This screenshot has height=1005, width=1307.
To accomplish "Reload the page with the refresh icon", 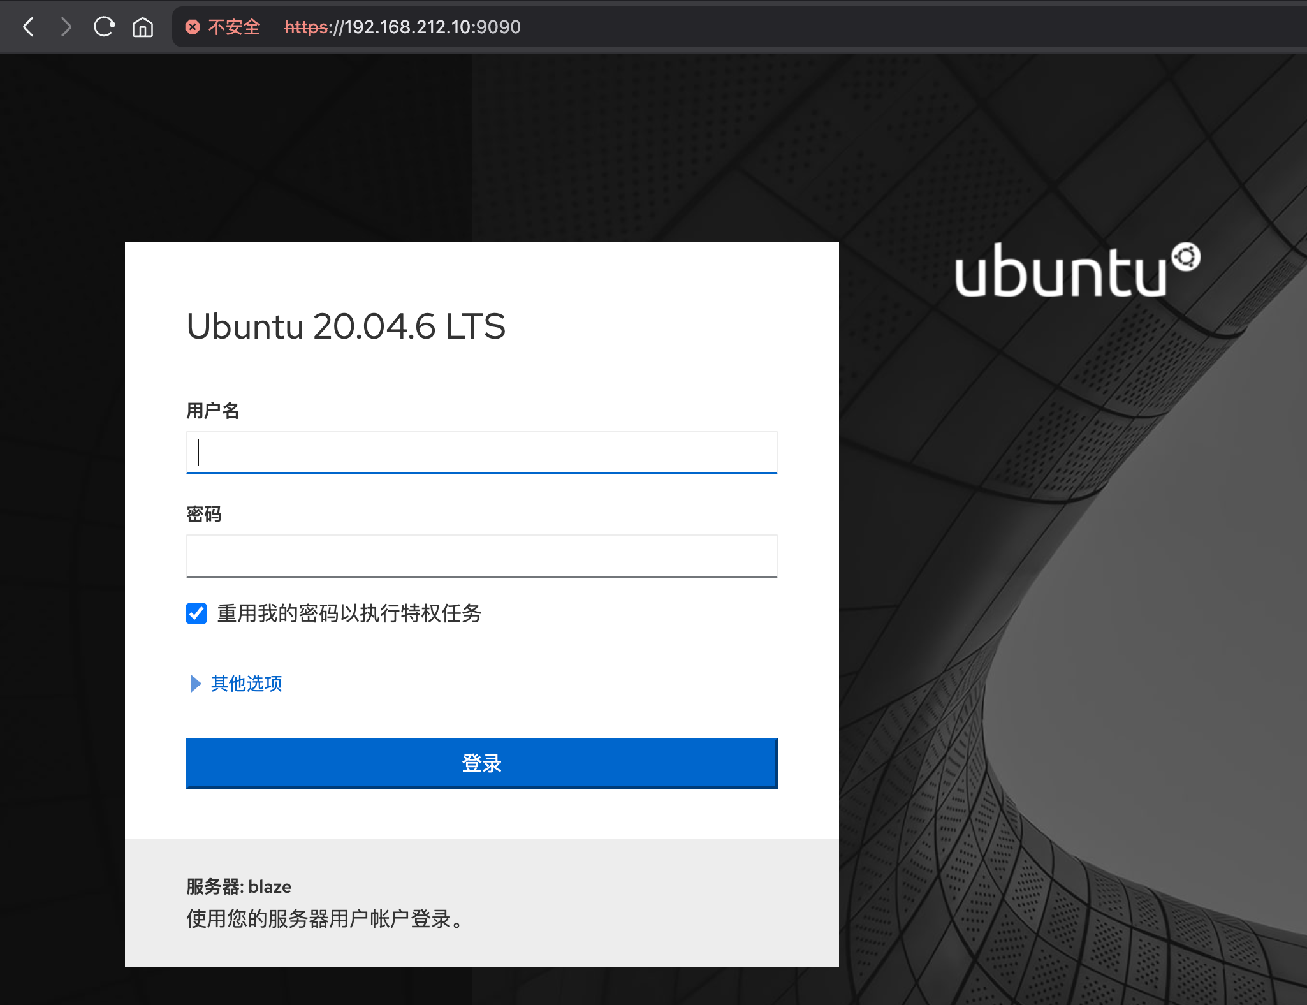I will pyautogui.click(x=104, y=27).
